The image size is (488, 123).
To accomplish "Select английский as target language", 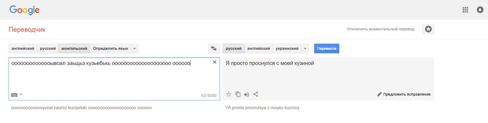I will coord(258,49).
